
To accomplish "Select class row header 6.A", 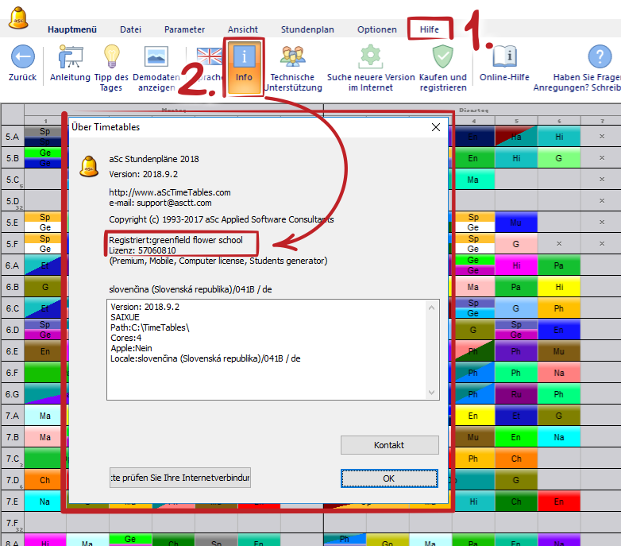I will pos(13,265).
